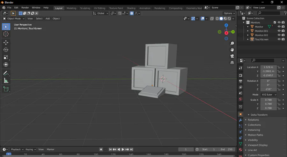
Task: Open the Scene properties tab
Action: click(x=240, y=93)
